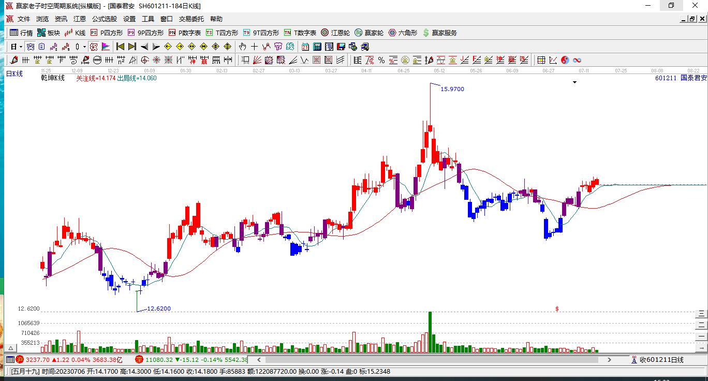Image resolution: width=708 pixels, height=381 pixels.
Task: Click the horizontal scrollbar left arrow
Action: [x=260, y=359]
